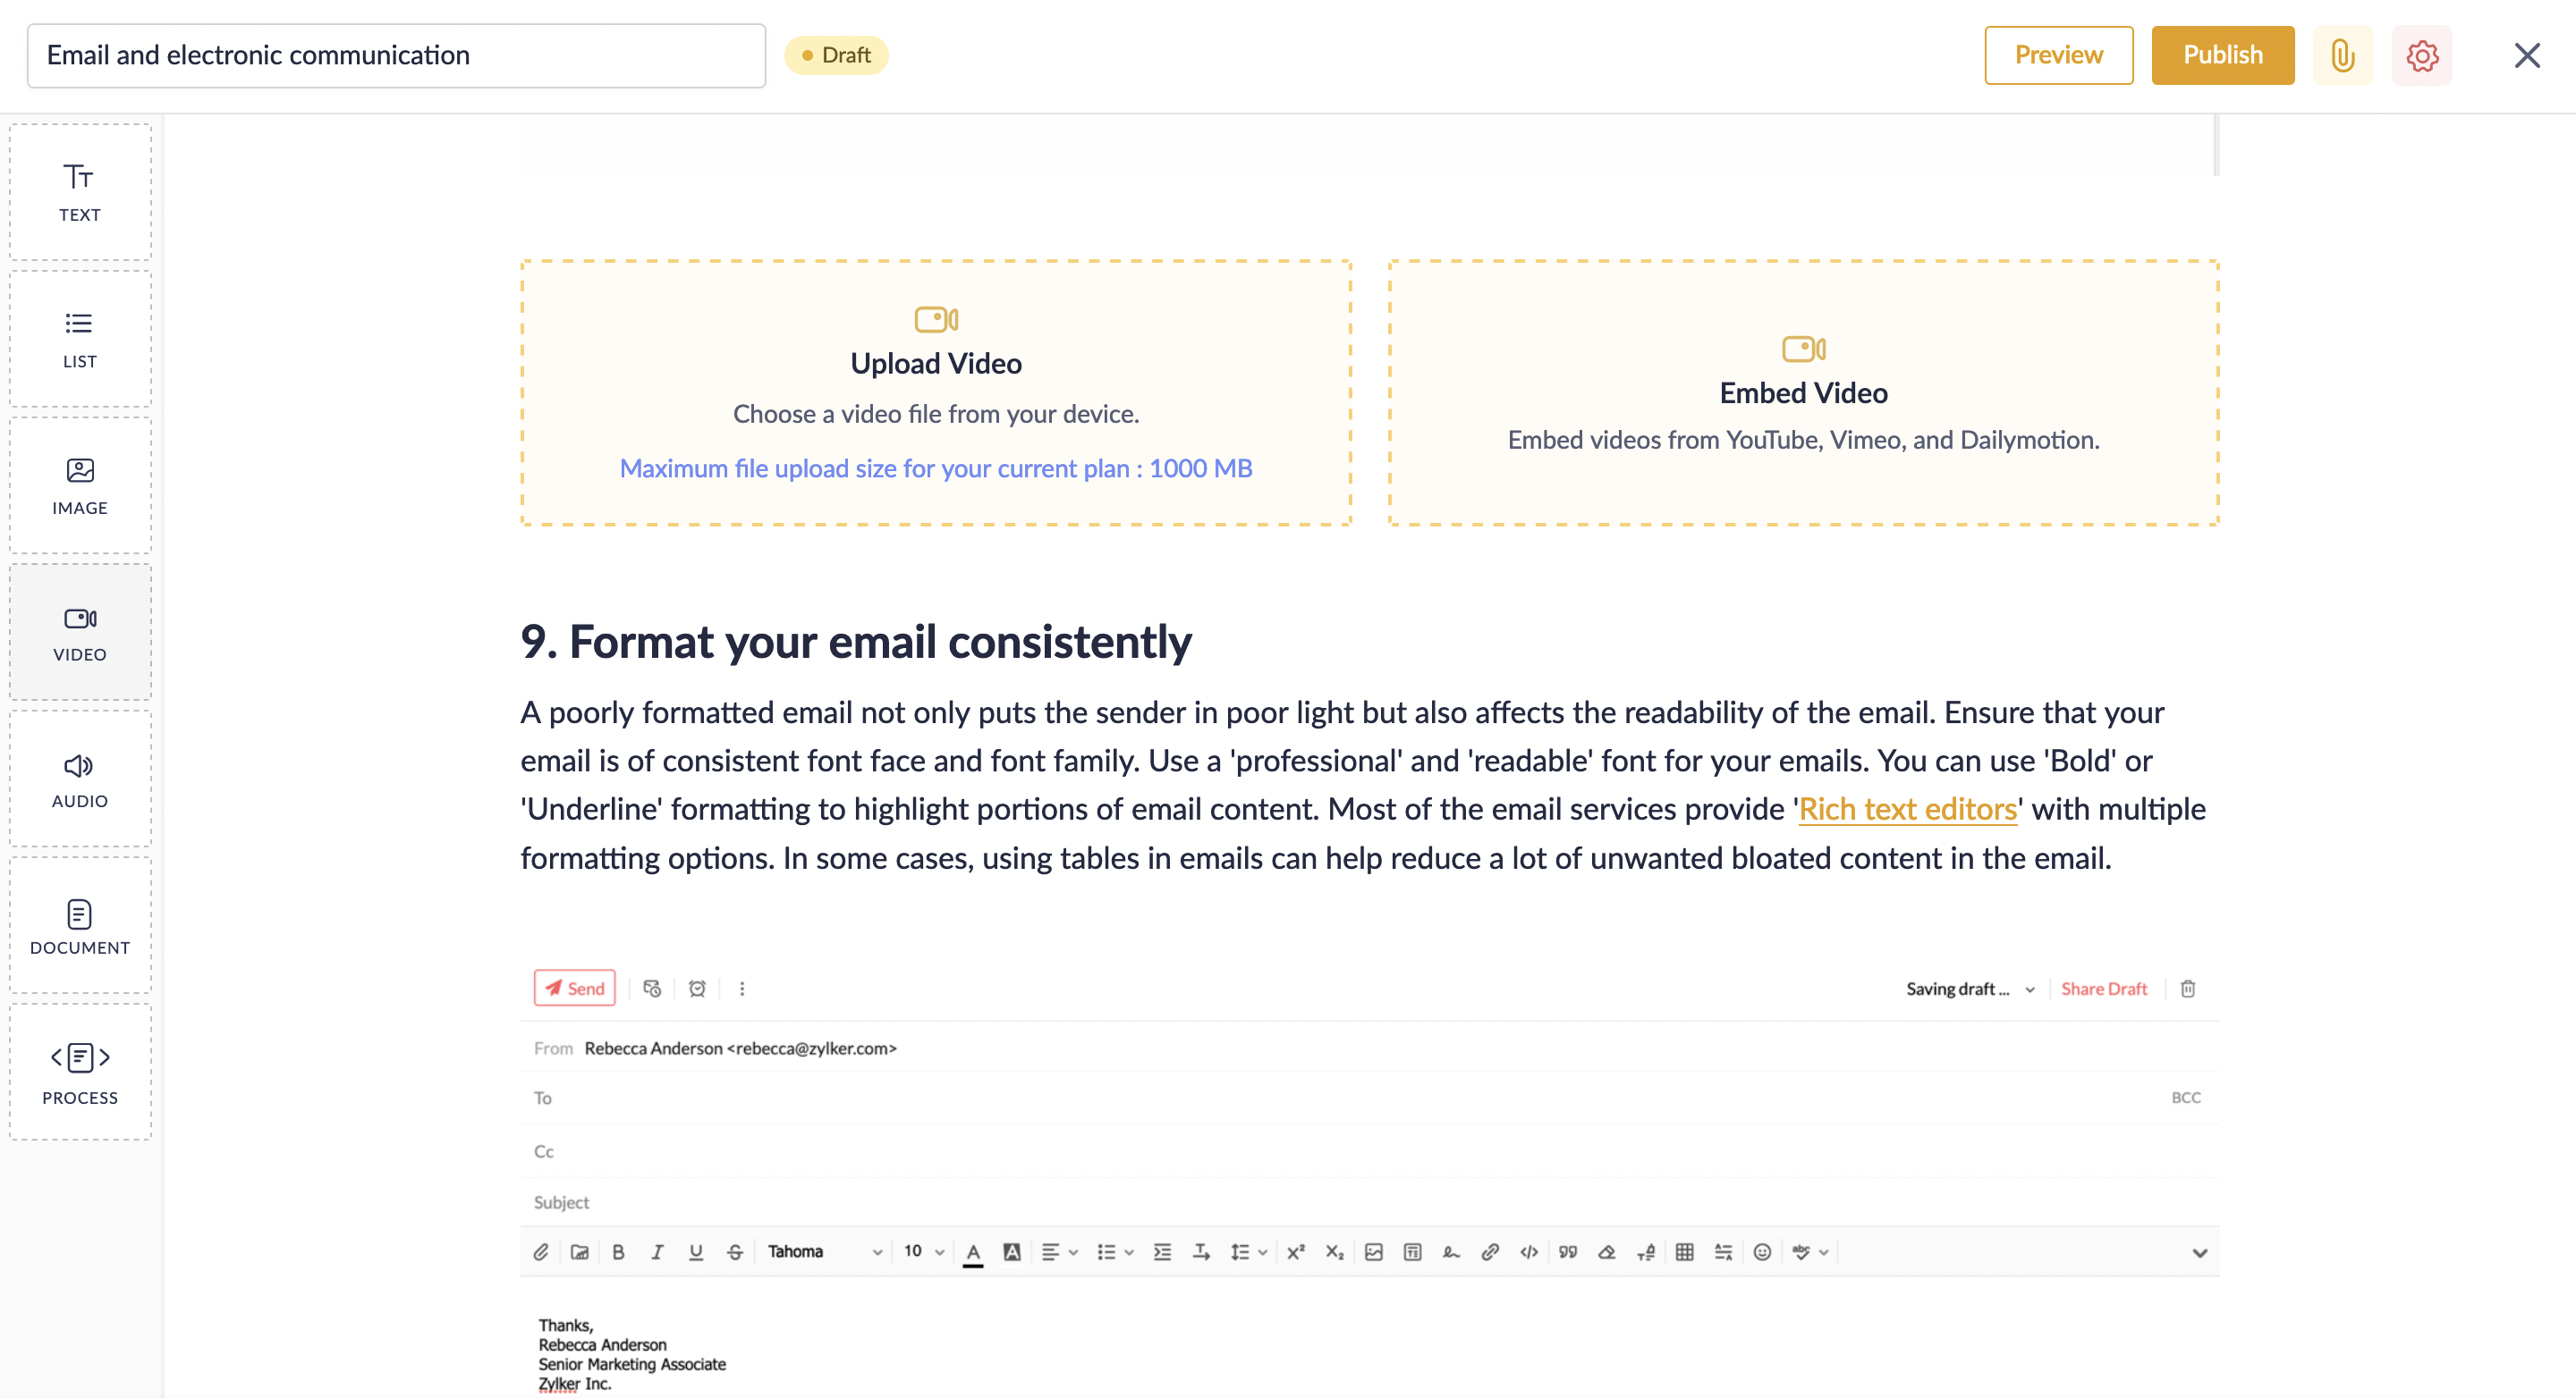Select the VIDEO block in sidebar
Image resolution: width=2576 pixels, height=1398 pixels.
(x=80, y=633)
